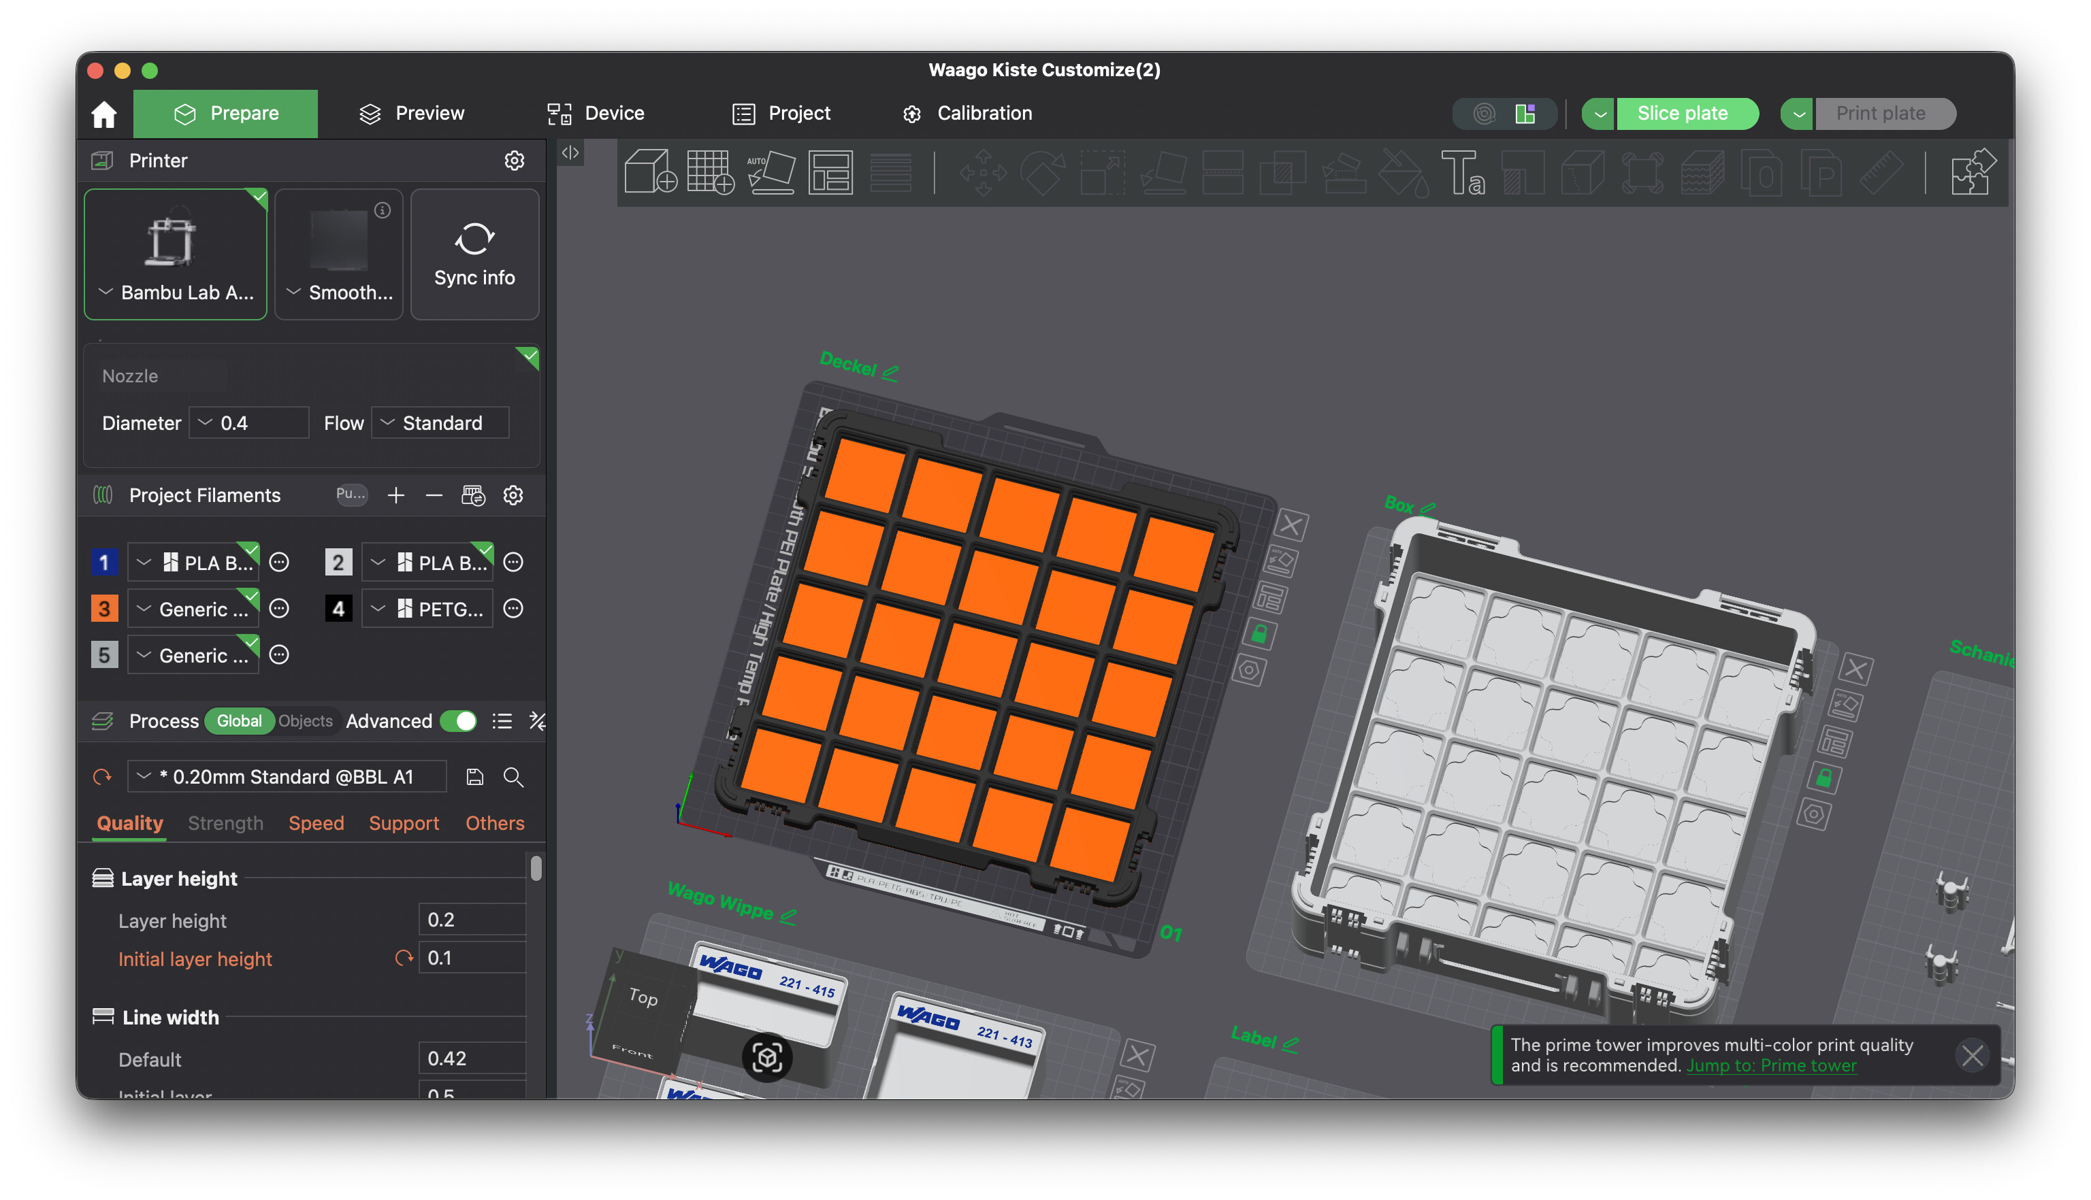Image resolution: width=2091 pixels, height=1200 pixels.
Task: Click the orange filament 3 color swatch
Action: (104, 609)
